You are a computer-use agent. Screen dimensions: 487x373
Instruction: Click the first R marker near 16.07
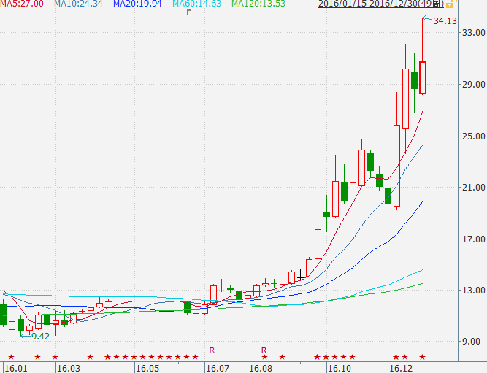click(x=212, y=350)
